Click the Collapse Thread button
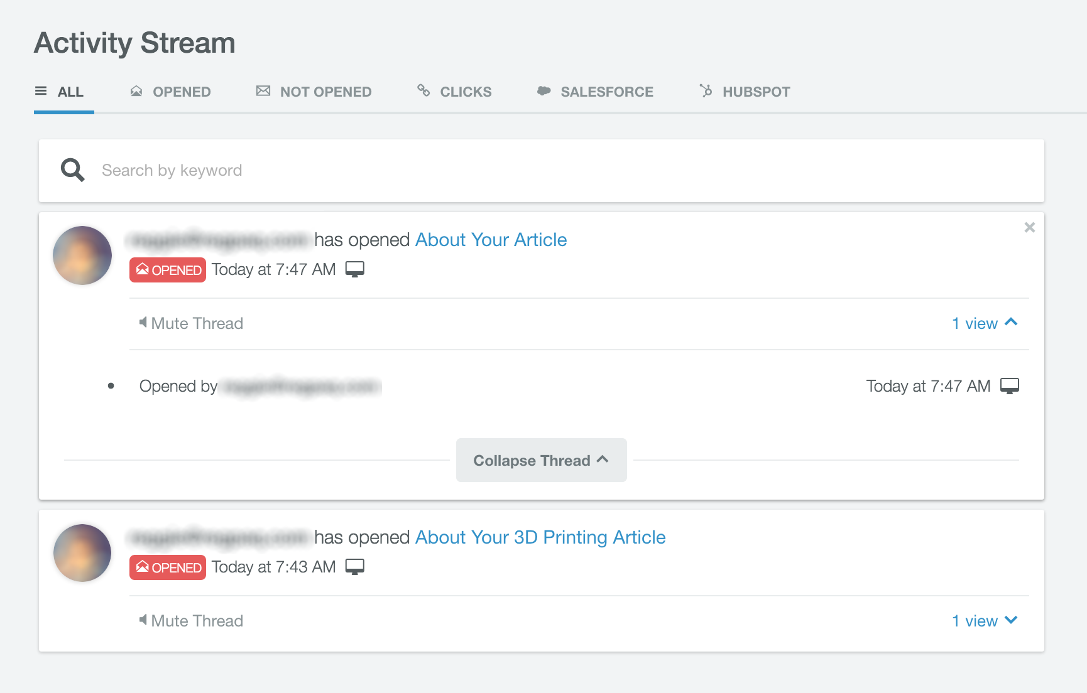The height and width of the screenshot is (693, 1087). (x=542, y=460)
